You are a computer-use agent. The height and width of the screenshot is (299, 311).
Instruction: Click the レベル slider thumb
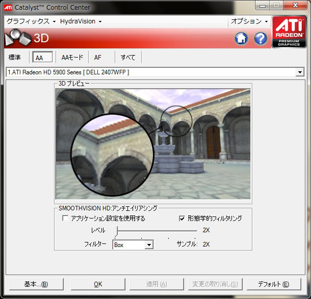[115, 231]
